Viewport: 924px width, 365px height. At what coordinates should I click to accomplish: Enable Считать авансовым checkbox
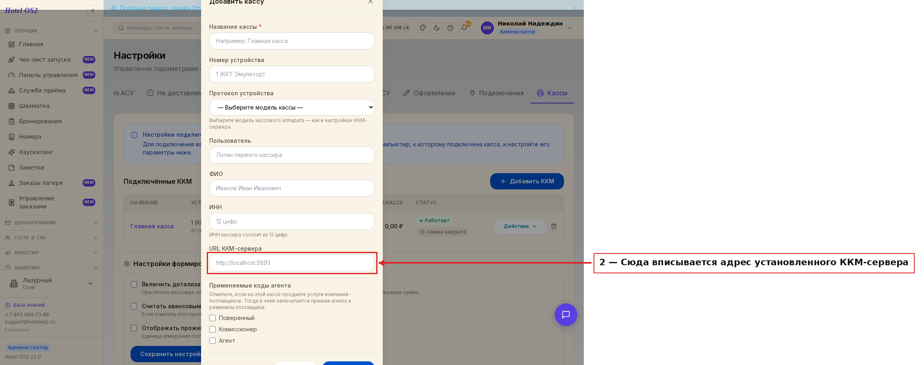(134, 306)
